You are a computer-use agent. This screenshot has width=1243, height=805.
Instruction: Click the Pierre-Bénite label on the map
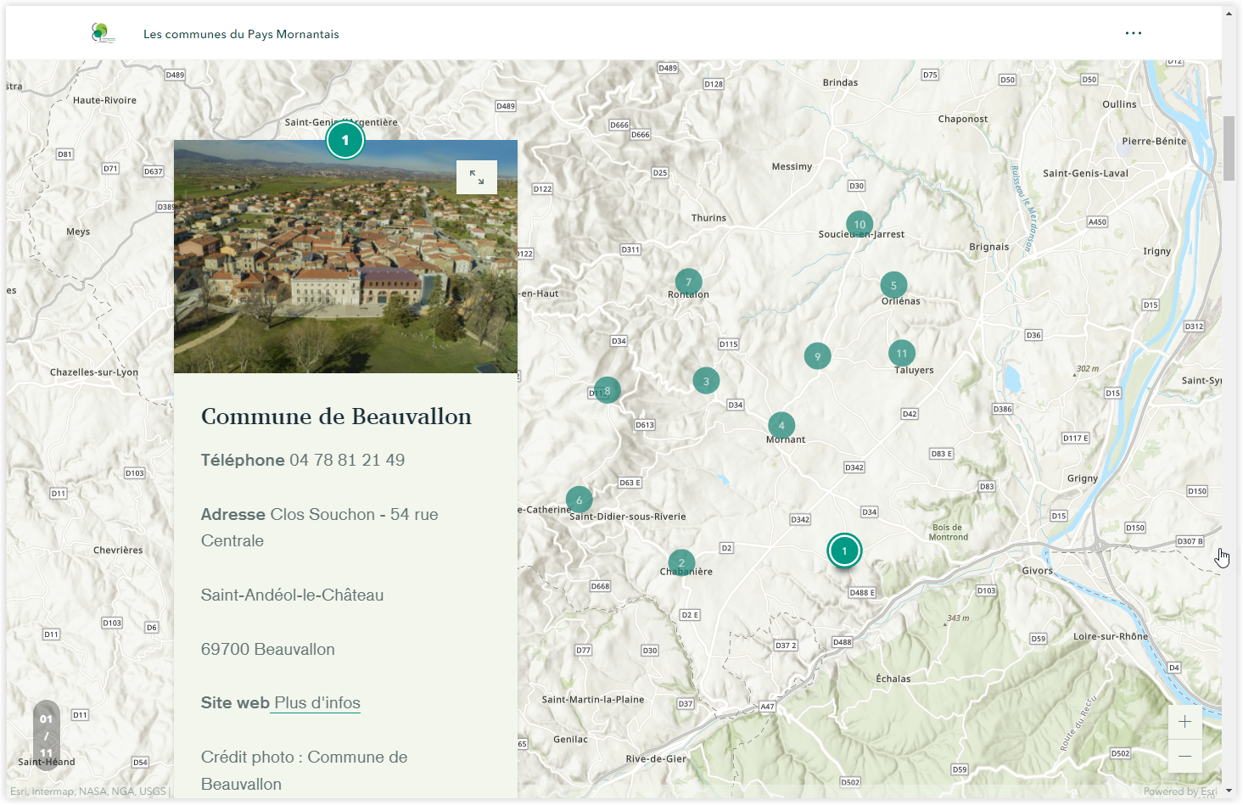click(1154, 141)
